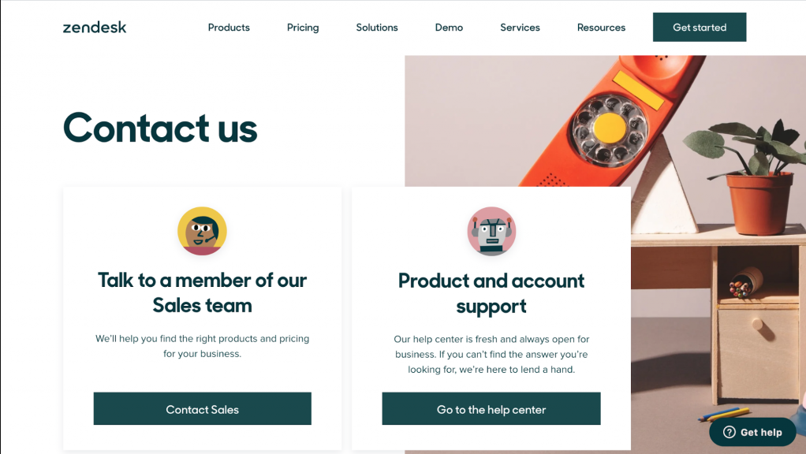This screenshot has height=454, width=806.
Task: Click the question mark help icon
Action: click(x=730, y=432)
